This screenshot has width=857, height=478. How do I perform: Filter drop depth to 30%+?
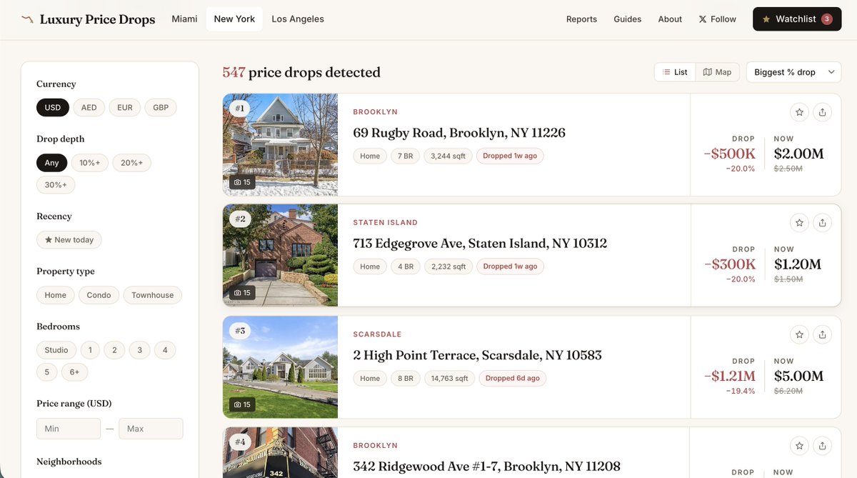coord(56,185)
